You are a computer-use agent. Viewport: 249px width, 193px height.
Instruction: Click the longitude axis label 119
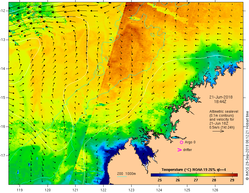coord(20,190)
